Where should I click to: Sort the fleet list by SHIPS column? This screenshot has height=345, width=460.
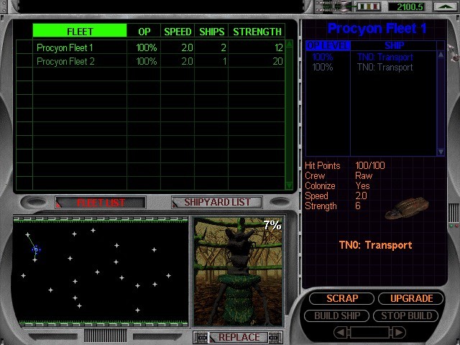211,31
